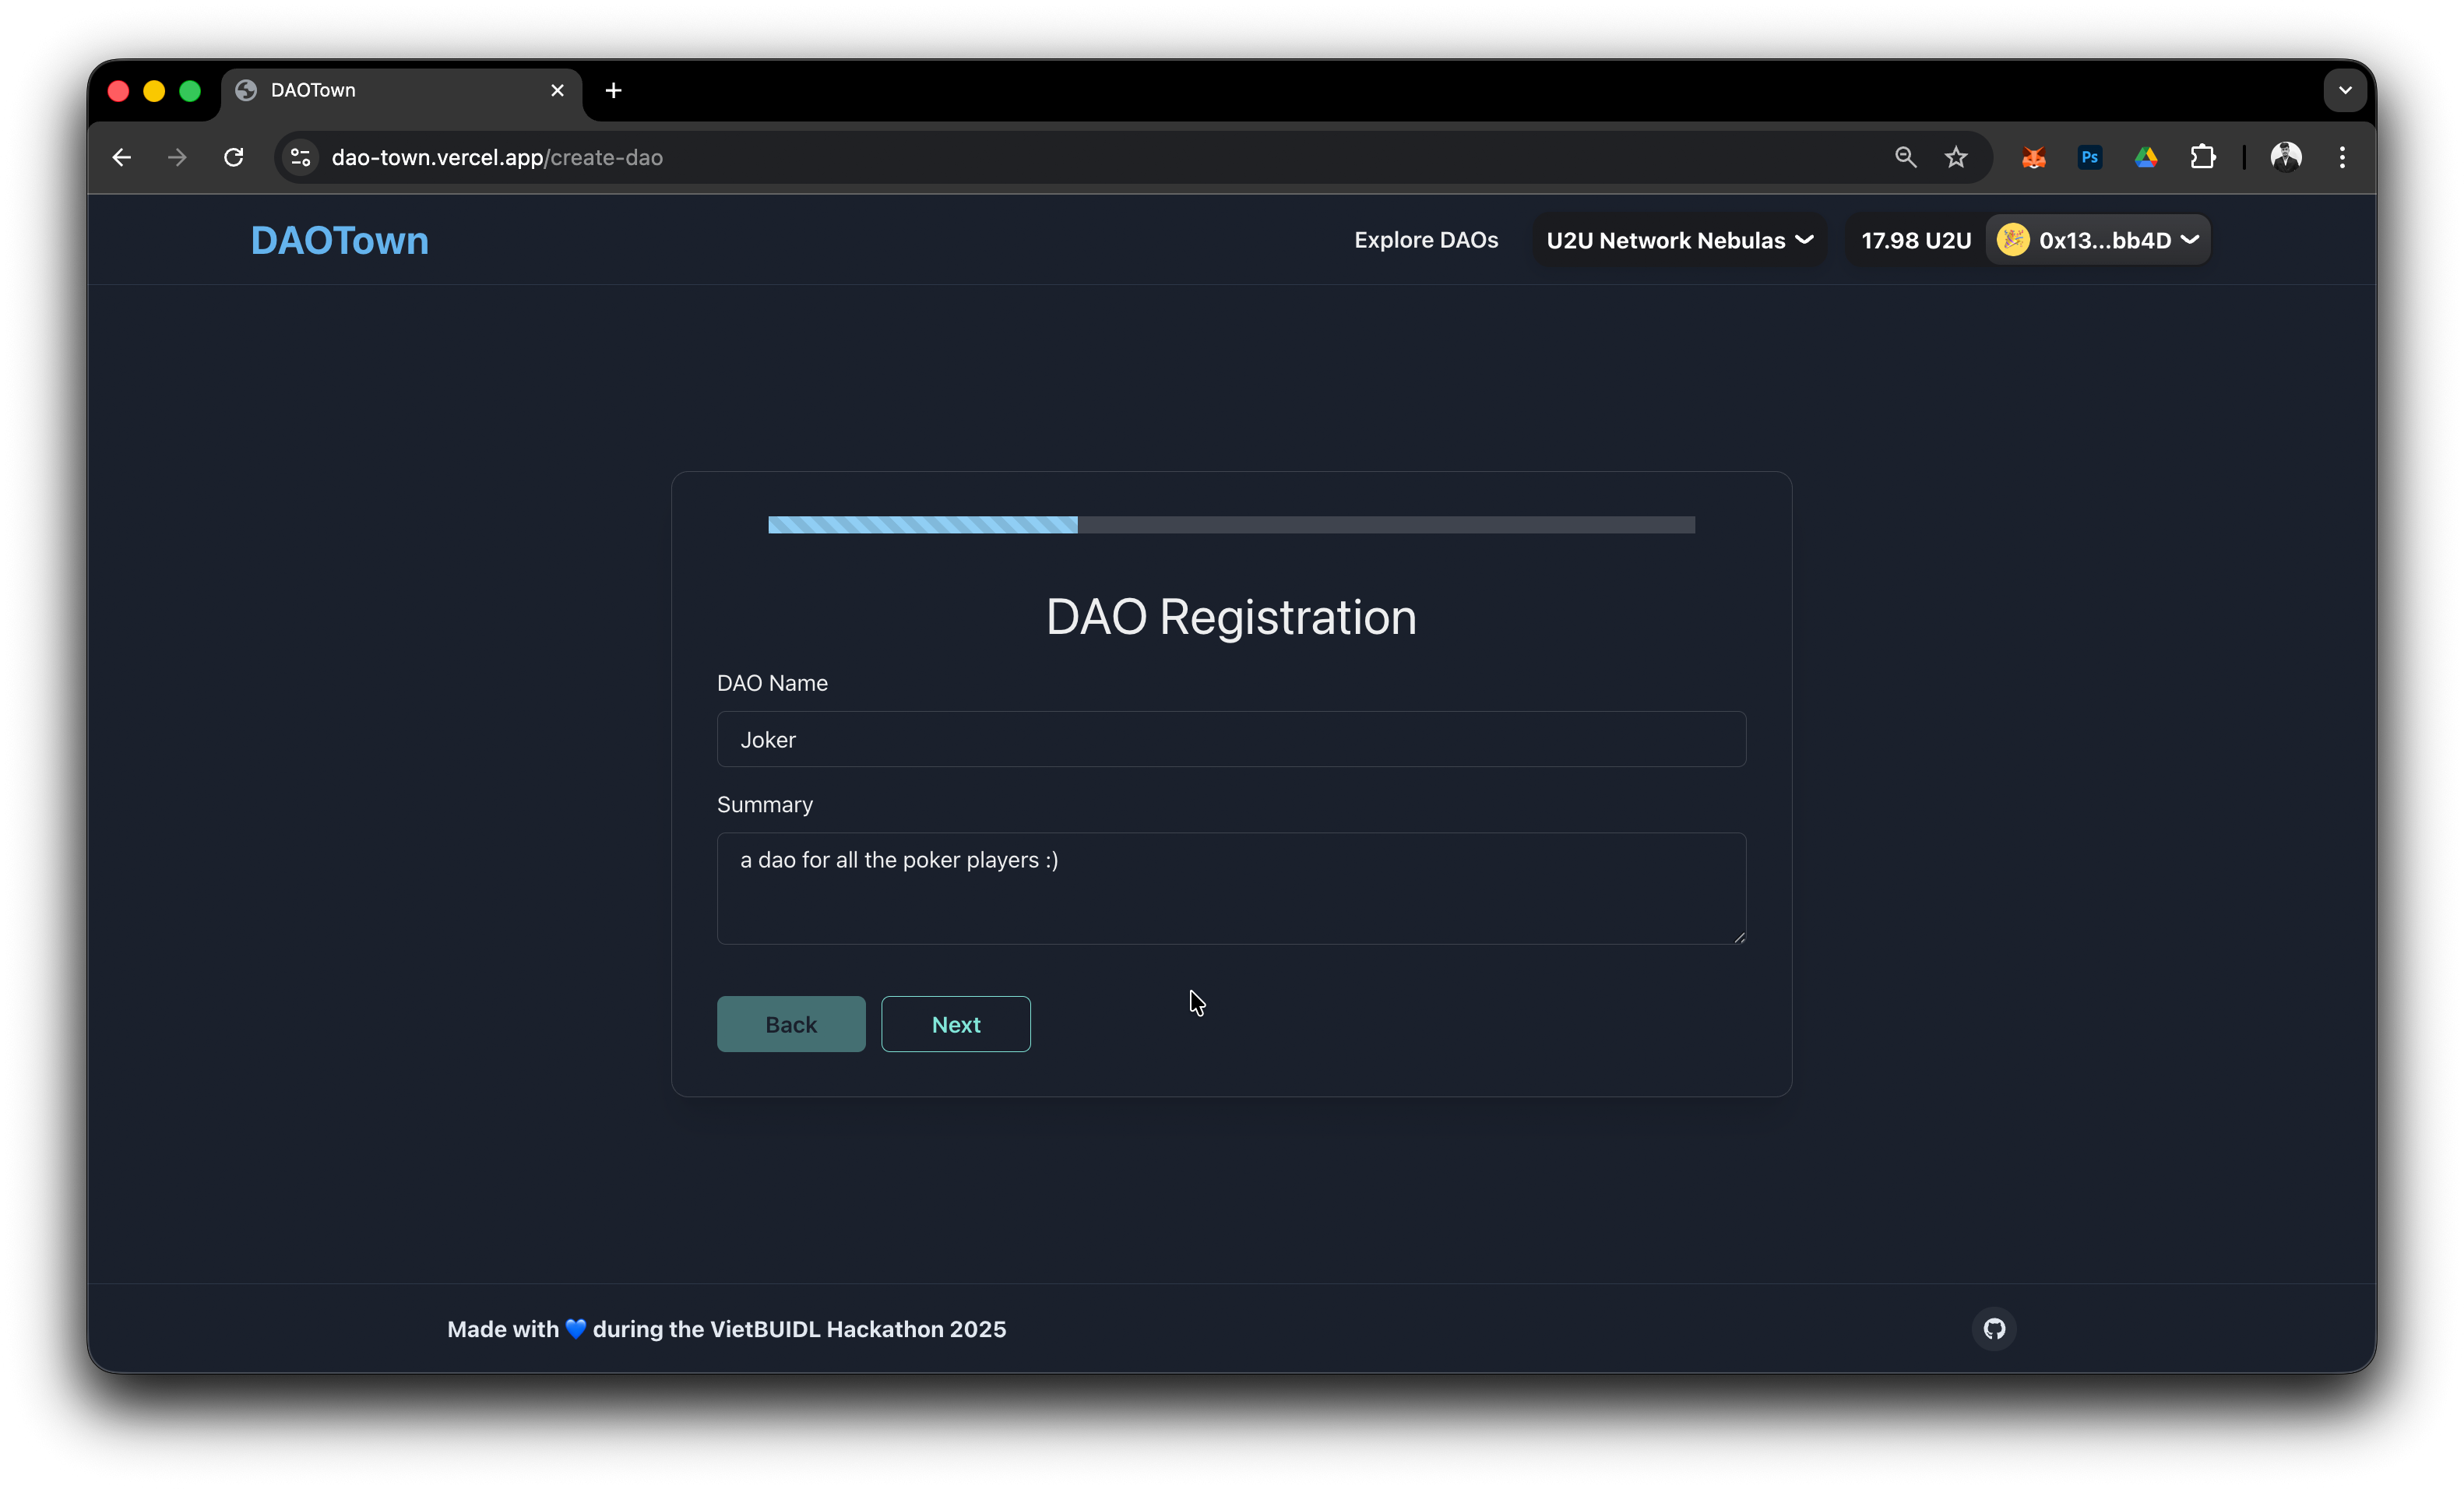This screenshot has width=2464, height=1489.
Task: Reload the page
Action: [x=234, y=157]
